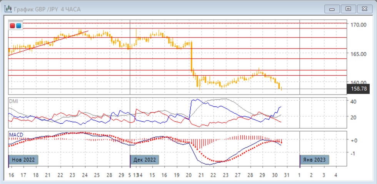The height and width of the screenshot is (184, 377).
Task: Click the blue square button on chart
Action: point(18,26)
